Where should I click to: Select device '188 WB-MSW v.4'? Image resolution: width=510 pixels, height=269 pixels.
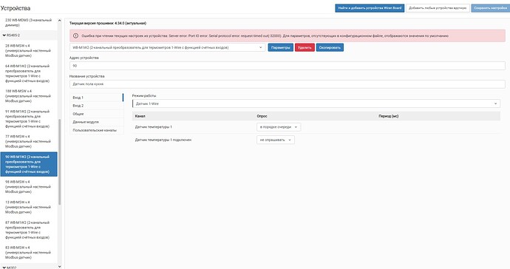point(29,96)
